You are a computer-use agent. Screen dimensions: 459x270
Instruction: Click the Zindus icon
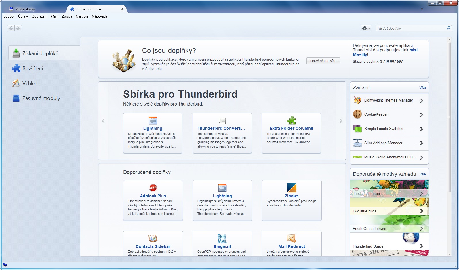point(292,188)
